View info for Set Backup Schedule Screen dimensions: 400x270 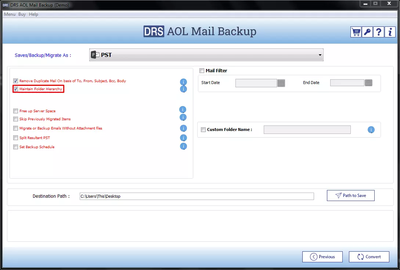[183, 146]
